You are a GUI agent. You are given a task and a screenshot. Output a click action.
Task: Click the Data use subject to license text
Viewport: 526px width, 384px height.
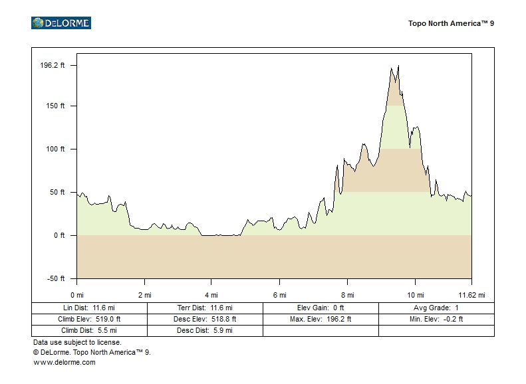(77, 342)
